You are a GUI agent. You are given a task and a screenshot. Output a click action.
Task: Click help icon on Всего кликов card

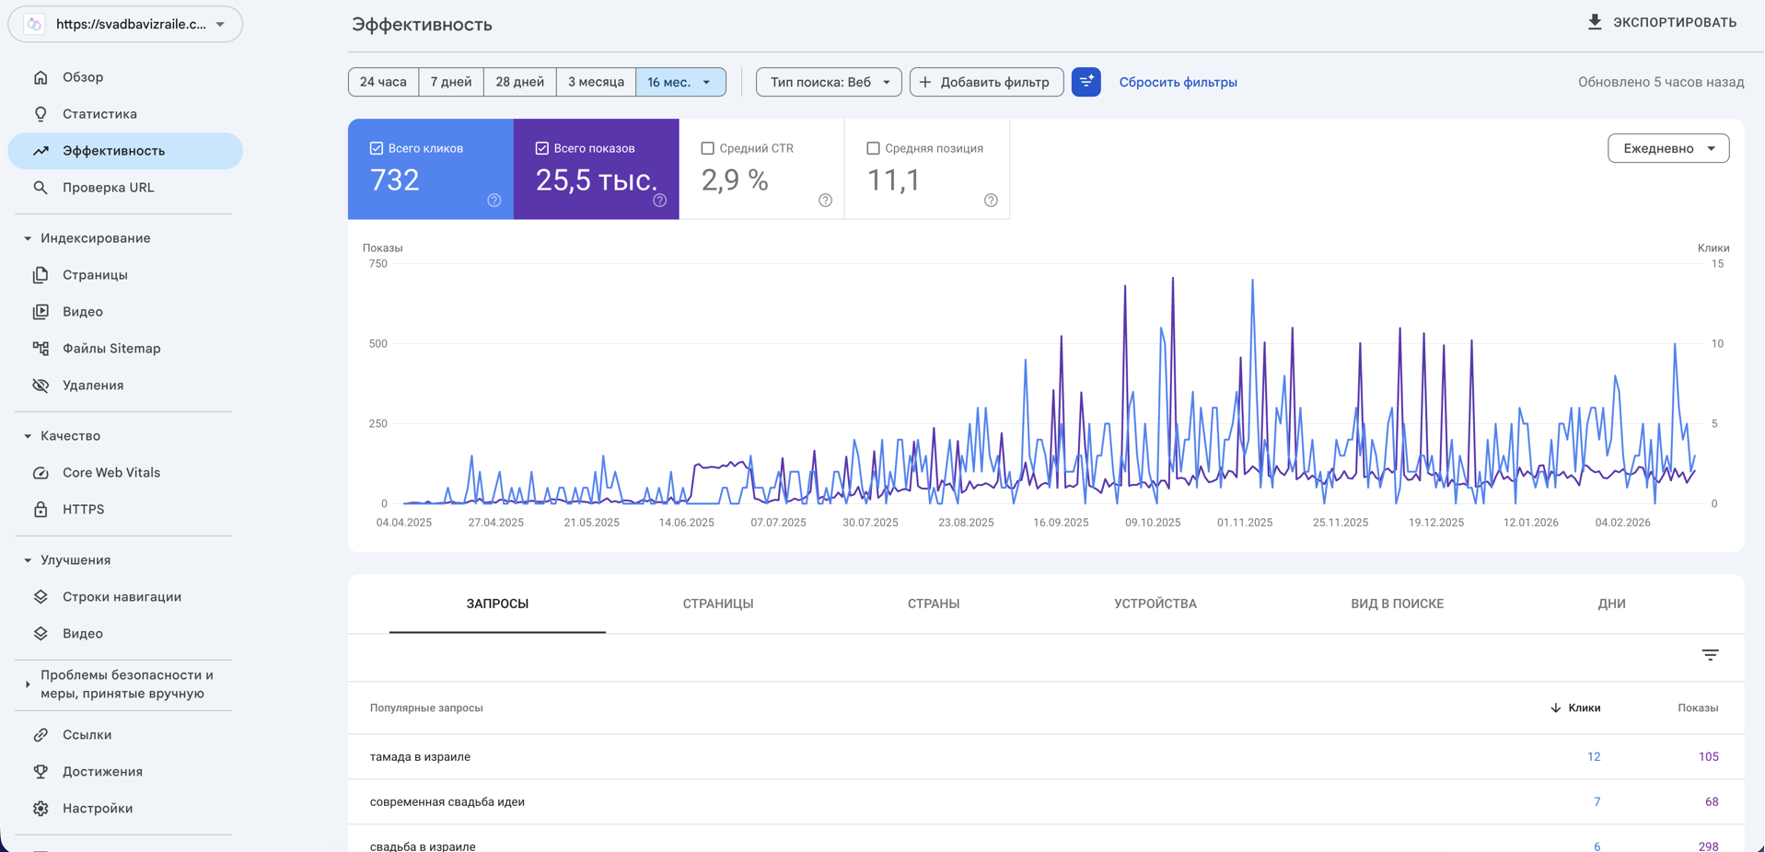click(x=494, y=201)
